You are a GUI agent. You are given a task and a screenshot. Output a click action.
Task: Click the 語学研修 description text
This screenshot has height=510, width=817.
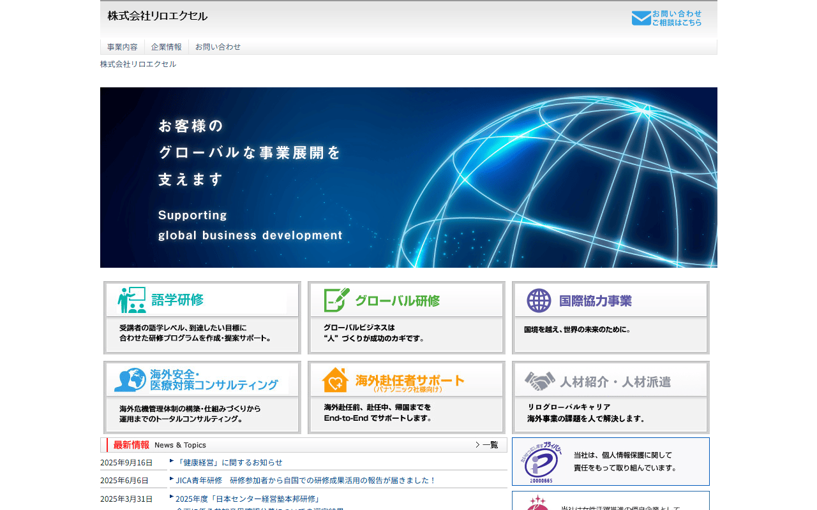click(x=195, y=333)
